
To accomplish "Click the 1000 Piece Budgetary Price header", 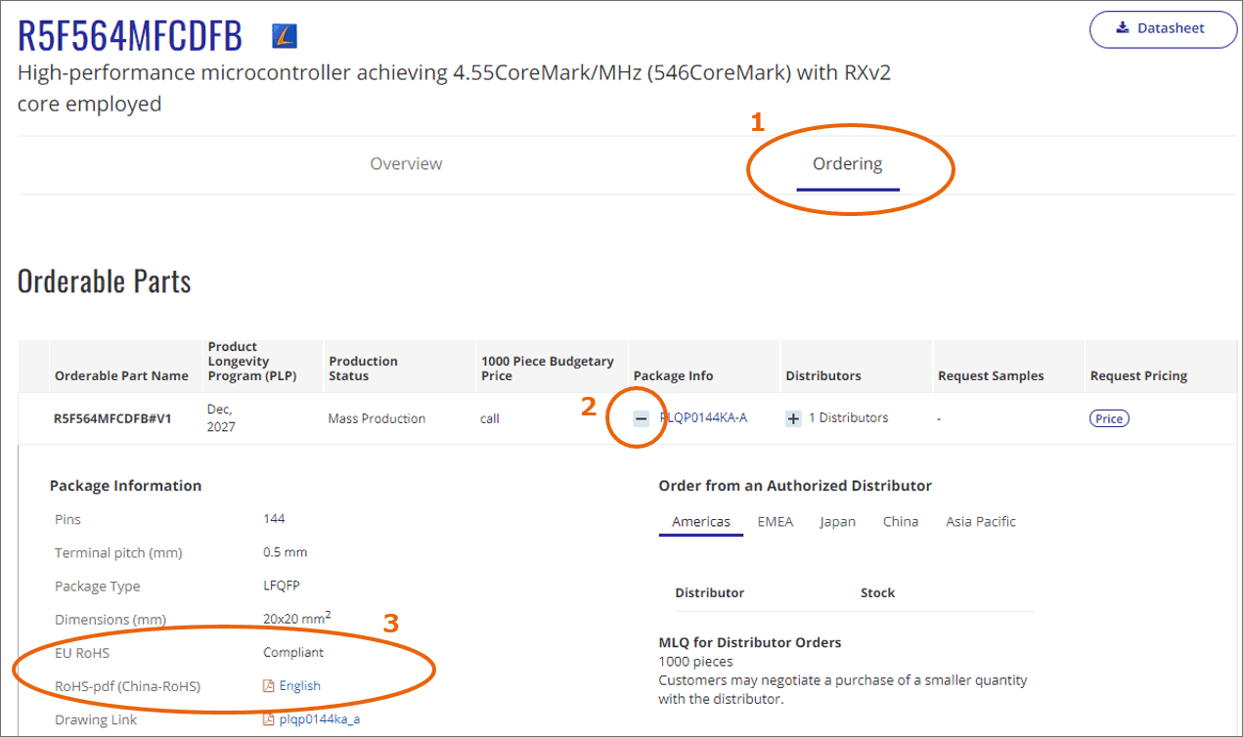I will (548, 368).
